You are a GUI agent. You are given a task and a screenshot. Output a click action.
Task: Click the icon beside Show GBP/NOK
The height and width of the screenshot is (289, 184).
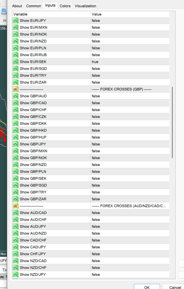tap(16, 158)
